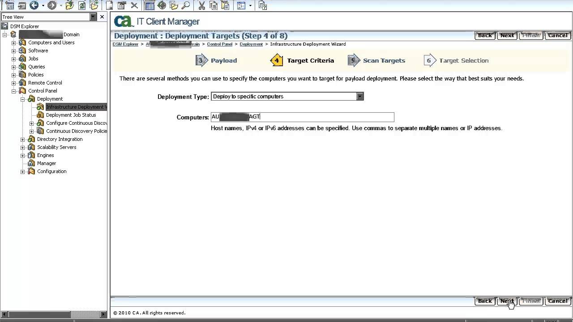Click the green target toolbar icon
Viewport: 573px width, 322px height.
point(162,5)
